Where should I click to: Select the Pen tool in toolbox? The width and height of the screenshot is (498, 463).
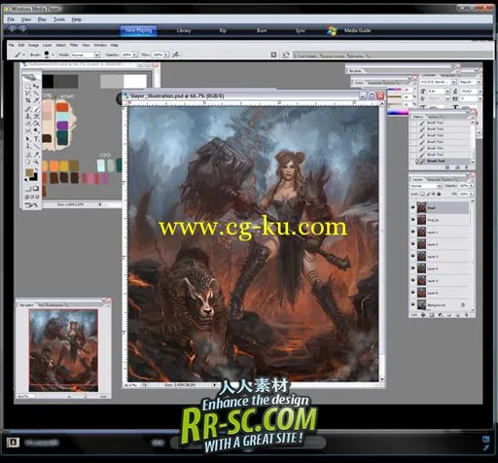point(27,146)
